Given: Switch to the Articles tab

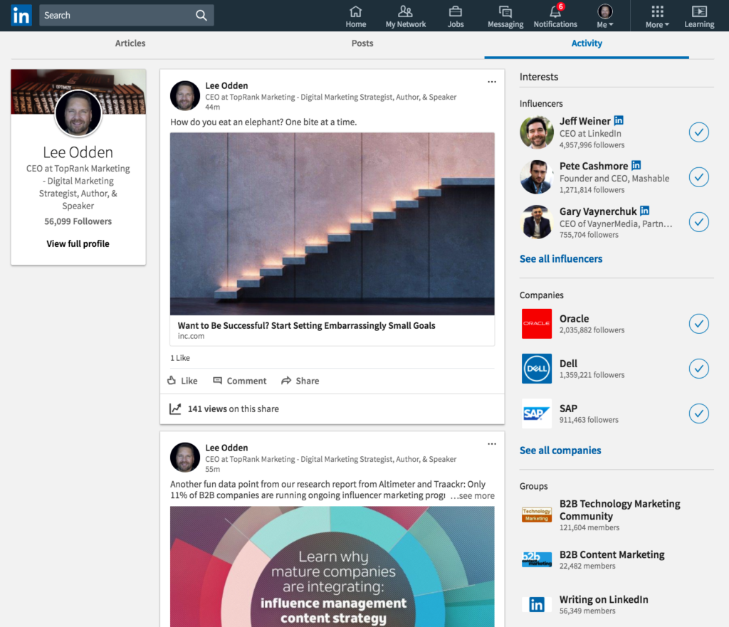Looking at the screenshot, I should coord(130,43).
